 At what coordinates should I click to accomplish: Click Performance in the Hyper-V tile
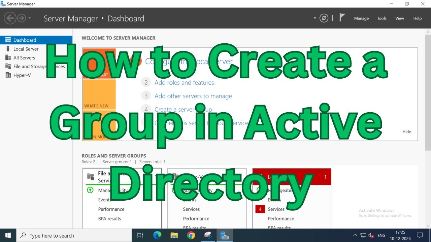196,218
